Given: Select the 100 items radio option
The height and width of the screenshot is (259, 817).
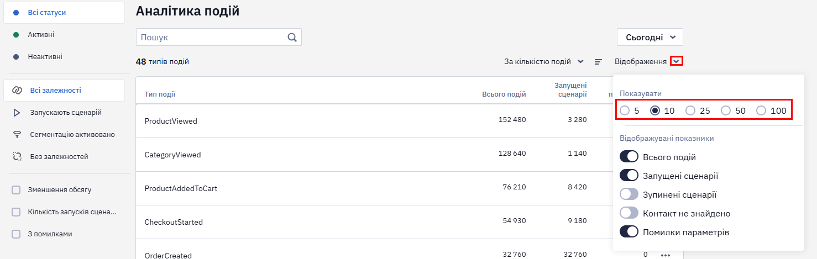Looking at the screenshot, I should click(x=761, y=110).
